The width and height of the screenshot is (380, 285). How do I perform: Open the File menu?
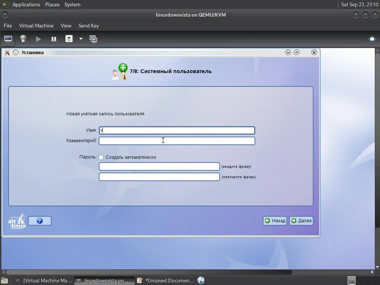tap(8, 26)
